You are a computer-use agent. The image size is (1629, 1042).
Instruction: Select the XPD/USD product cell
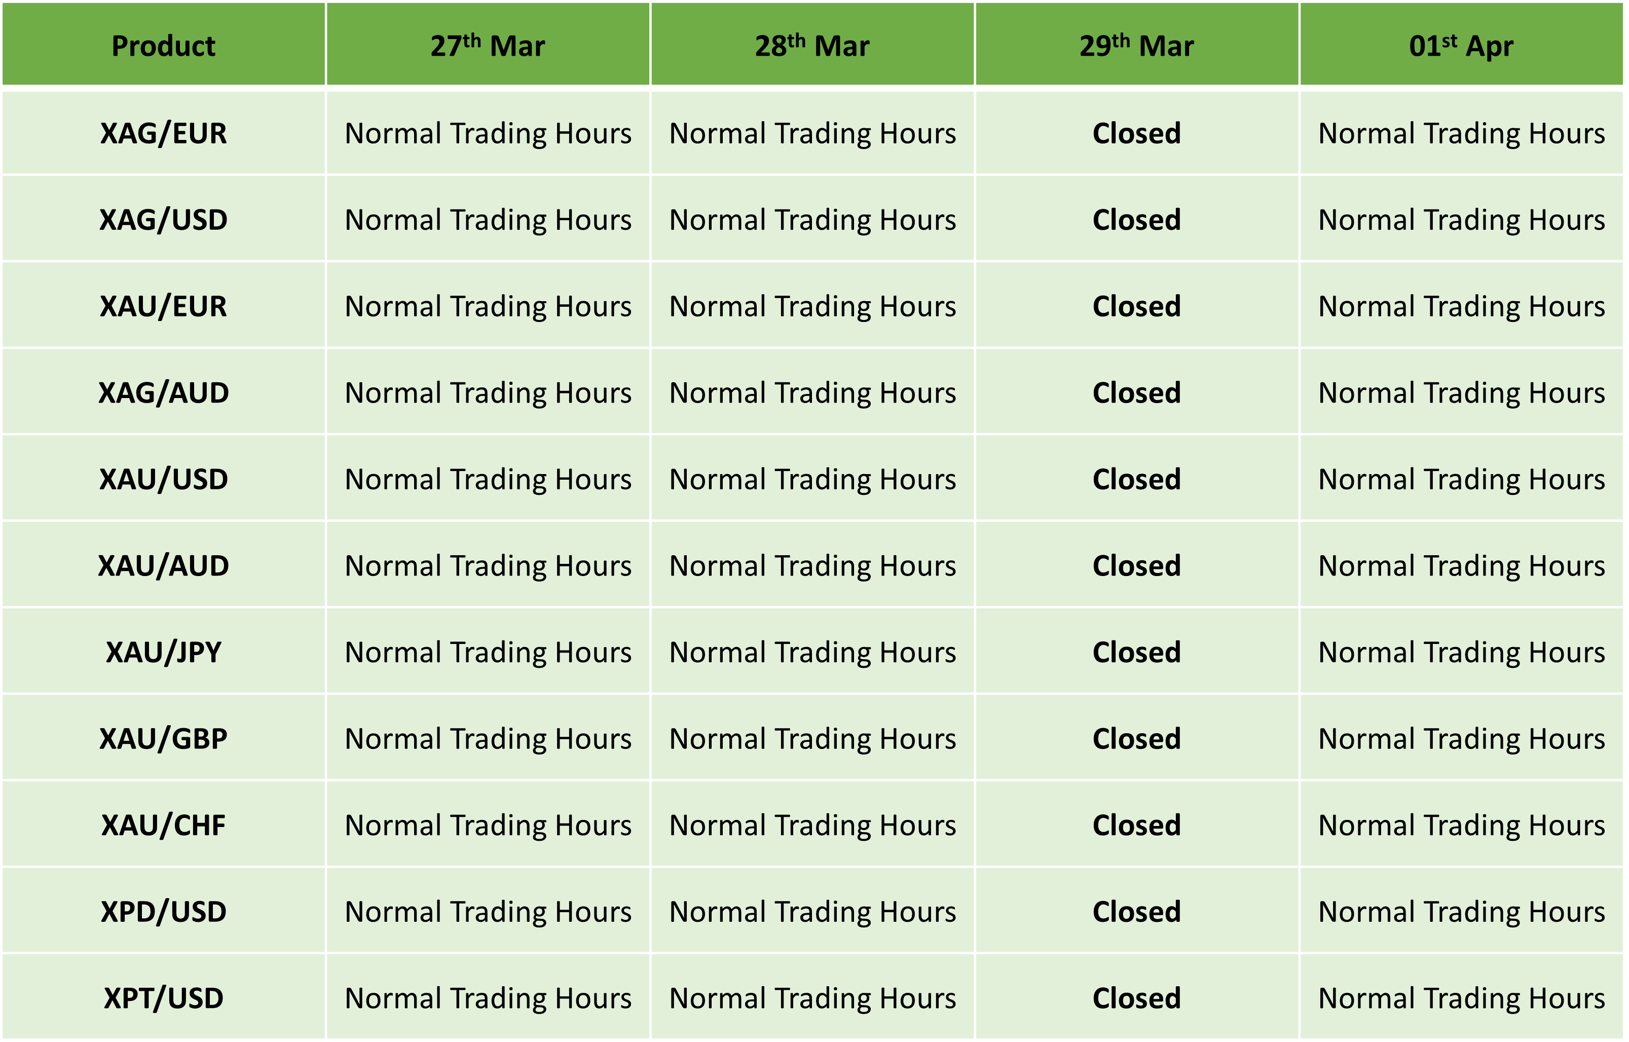pyautogui.click(x=163, y=911)
